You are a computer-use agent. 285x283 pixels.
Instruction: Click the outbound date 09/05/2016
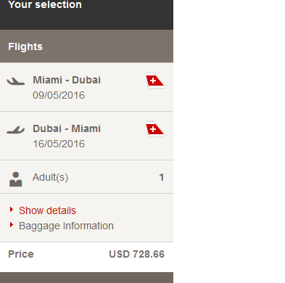[x=59, y=95]
